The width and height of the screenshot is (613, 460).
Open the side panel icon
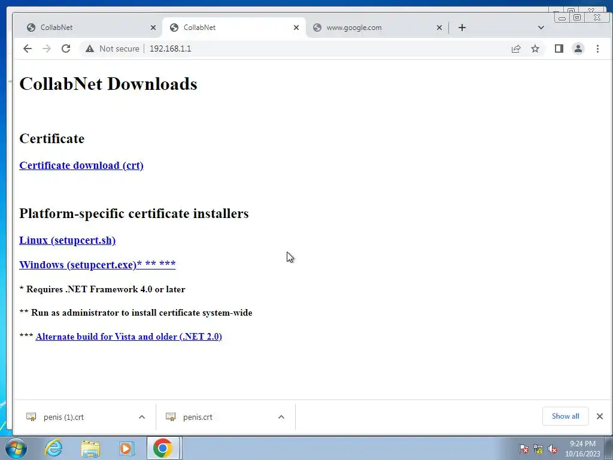pyautogui.click(x=559, y=49)
